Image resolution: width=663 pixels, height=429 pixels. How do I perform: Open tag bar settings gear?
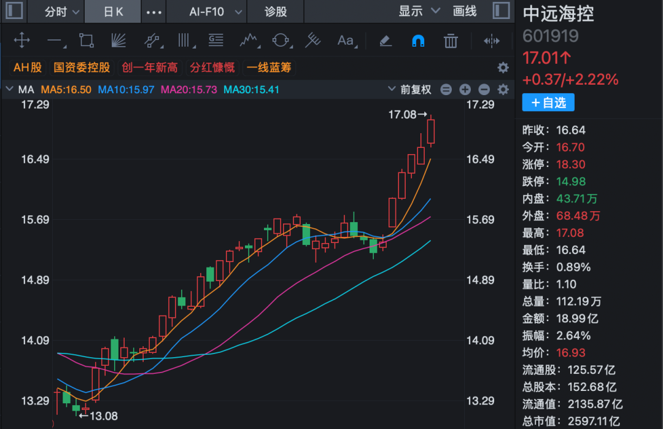503,68
